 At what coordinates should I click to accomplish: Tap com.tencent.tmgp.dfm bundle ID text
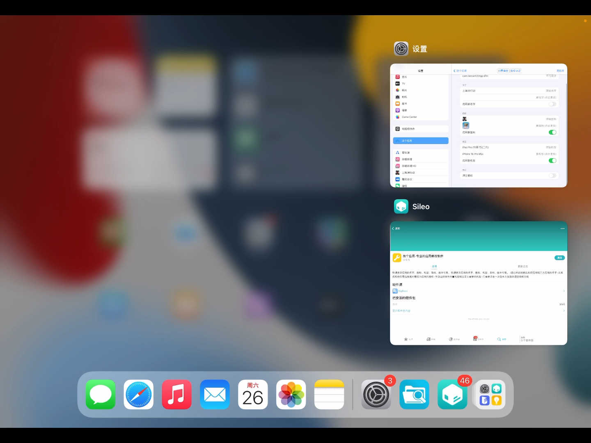coord(475,76)
